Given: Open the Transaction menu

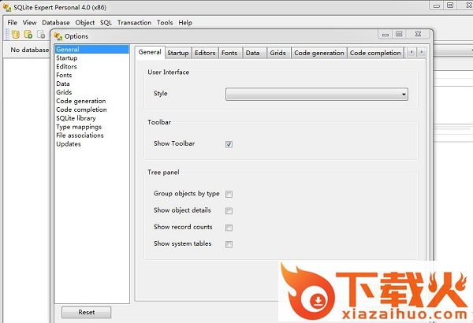Looking at the screenshot, I should pos(134,23).
